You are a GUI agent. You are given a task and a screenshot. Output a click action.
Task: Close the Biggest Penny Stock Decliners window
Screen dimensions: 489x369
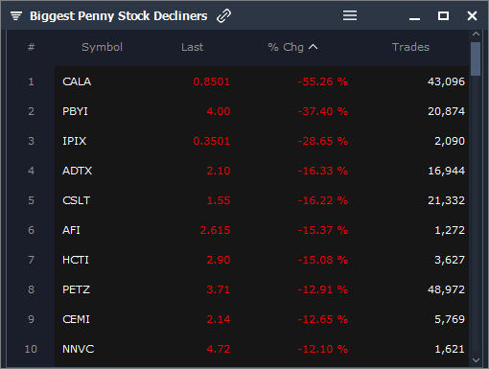pos(472,15)
